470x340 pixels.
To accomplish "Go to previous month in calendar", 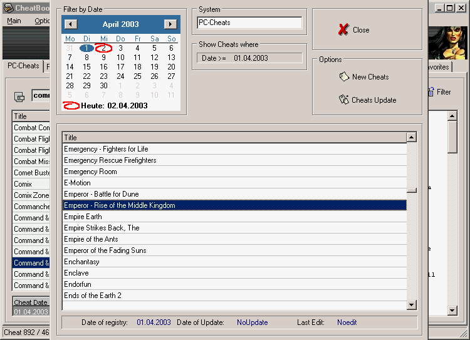I will (x=71, y=24).
